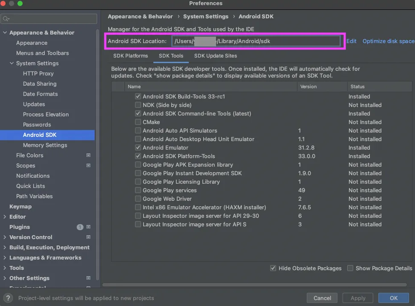Select the Notifications settings item

pos(33,176)
